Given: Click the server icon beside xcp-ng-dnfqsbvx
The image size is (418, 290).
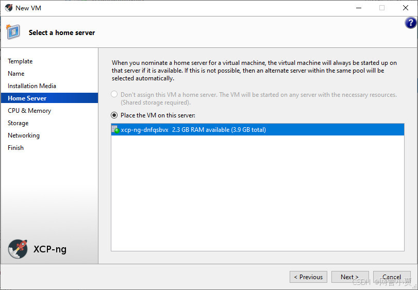Looking at the screenshot, I should pyautogui.click(x=115, y=129).
